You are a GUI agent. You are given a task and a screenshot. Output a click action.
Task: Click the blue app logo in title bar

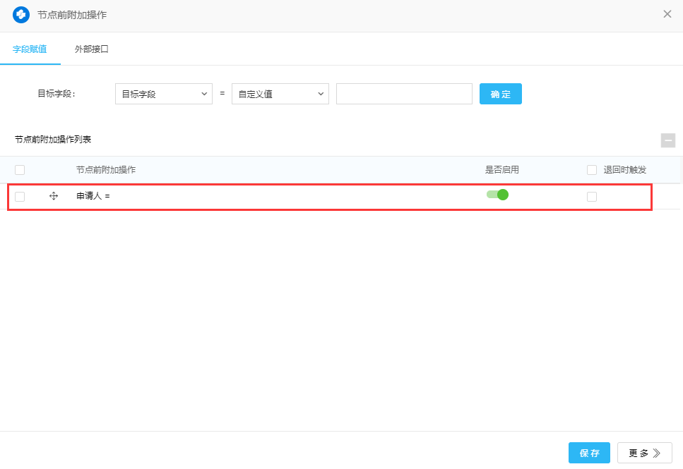(21, 14)
